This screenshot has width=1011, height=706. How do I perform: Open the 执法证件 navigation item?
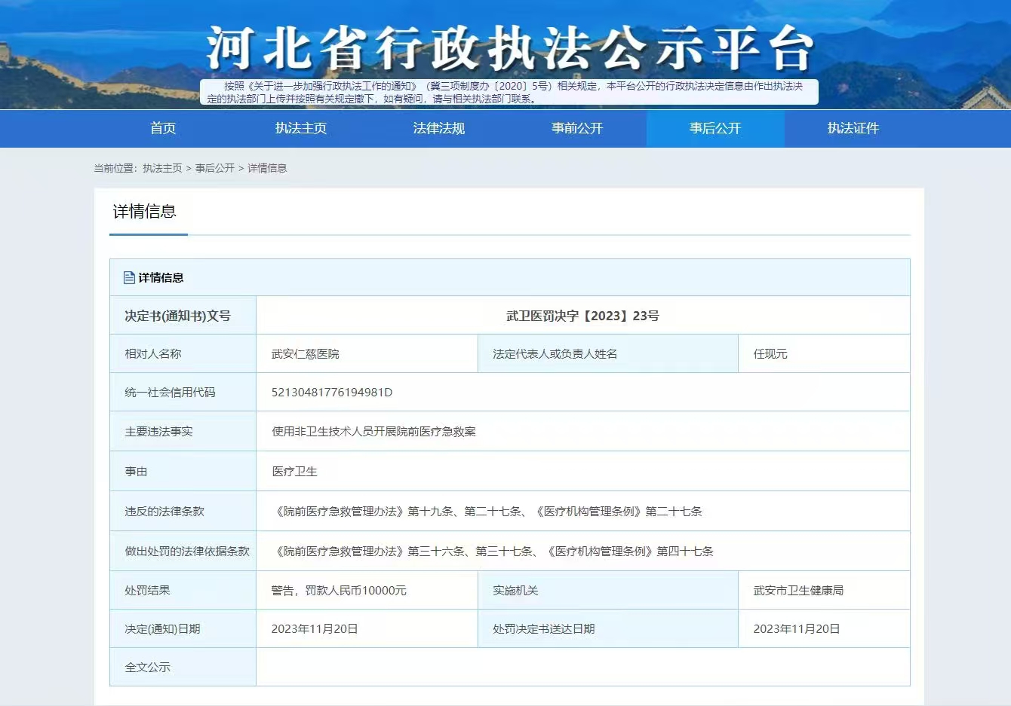pos(853,128)
